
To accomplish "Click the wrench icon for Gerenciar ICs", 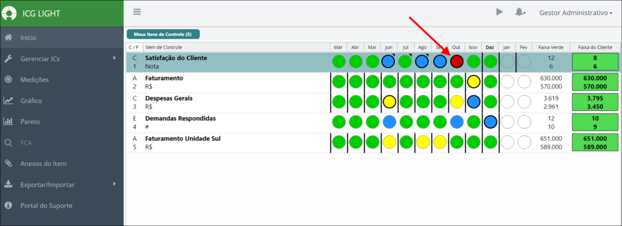I will coord(8,59).
